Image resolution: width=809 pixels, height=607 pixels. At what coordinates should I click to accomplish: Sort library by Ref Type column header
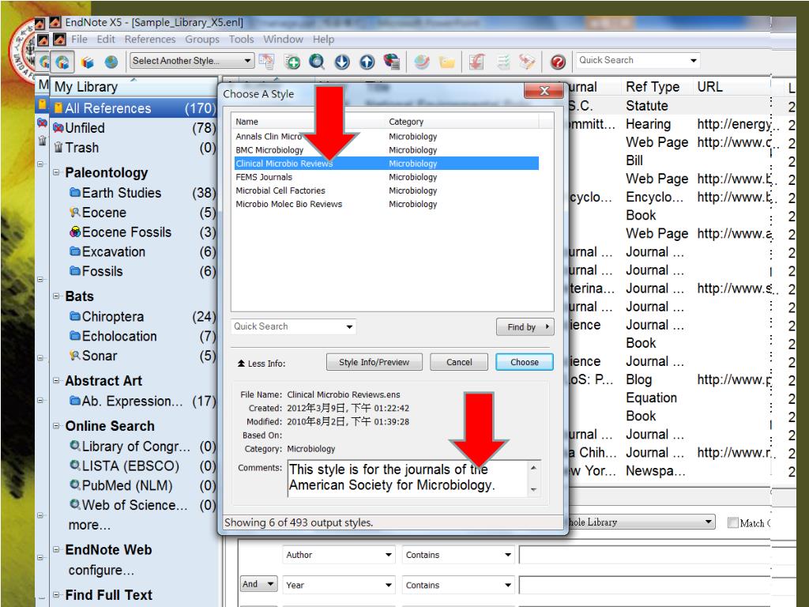pos(653,87)
